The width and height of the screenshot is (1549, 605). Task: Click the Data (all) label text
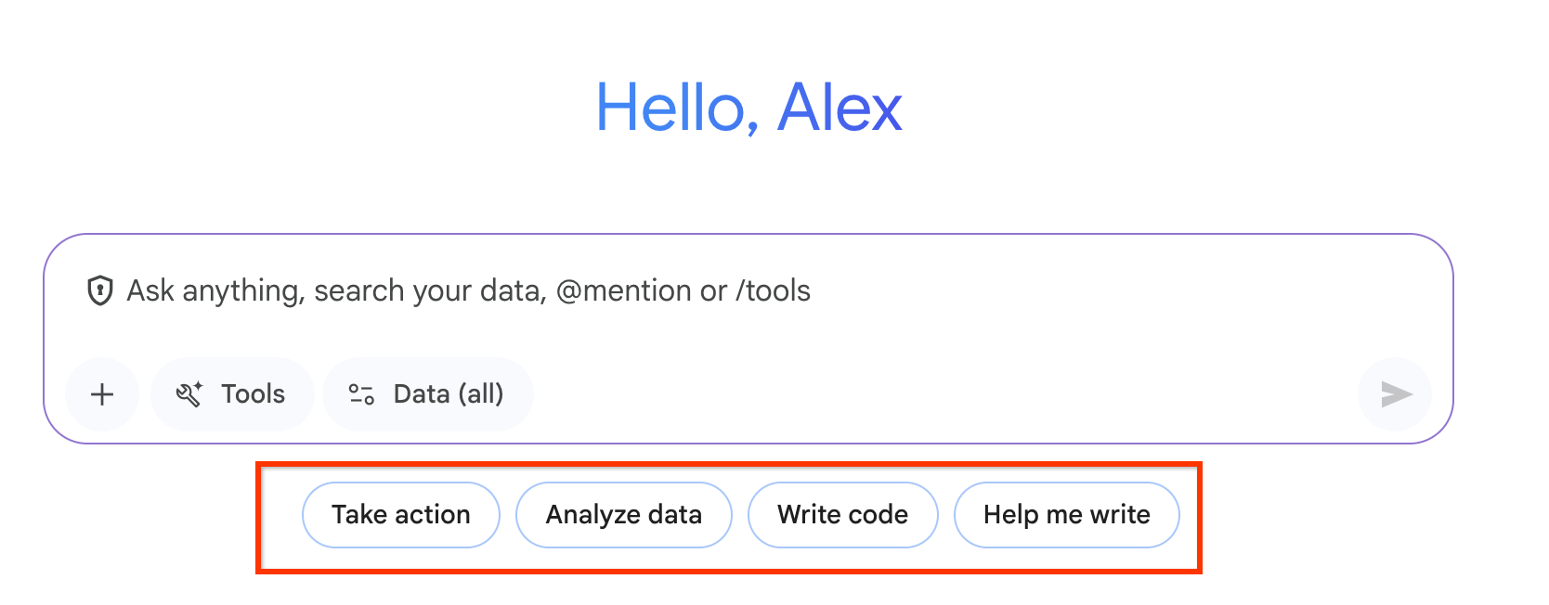[x=449, y=394]
